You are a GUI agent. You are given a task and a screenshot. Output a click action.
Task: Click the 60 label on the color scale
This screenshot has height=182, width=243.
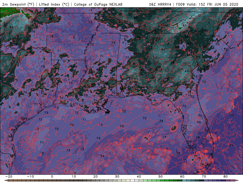tap(182, 177)
